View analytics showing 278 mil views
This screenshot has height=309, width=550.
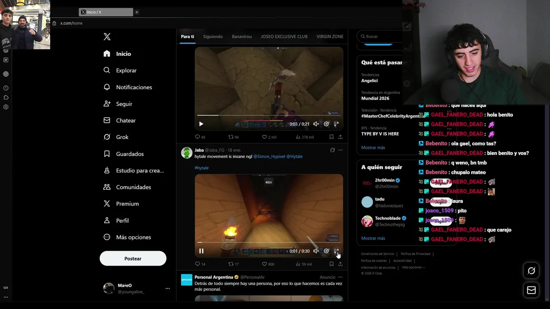coord(305,137)
